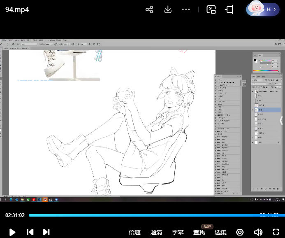Open the more options ellipsis menu
The image size is (285, 238).
point(186,9)
